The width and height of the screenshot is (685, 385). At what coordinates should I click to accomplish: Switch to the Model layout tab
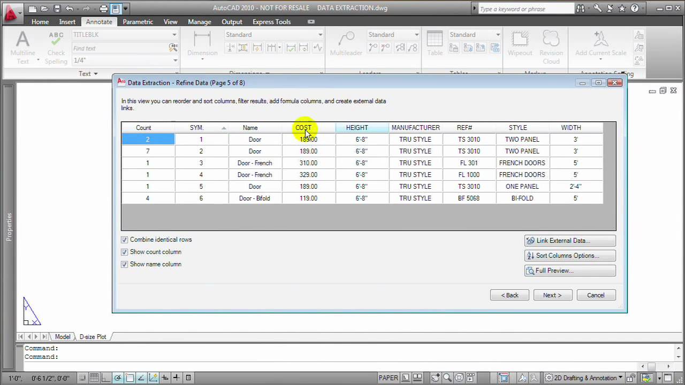click(63, 337)
